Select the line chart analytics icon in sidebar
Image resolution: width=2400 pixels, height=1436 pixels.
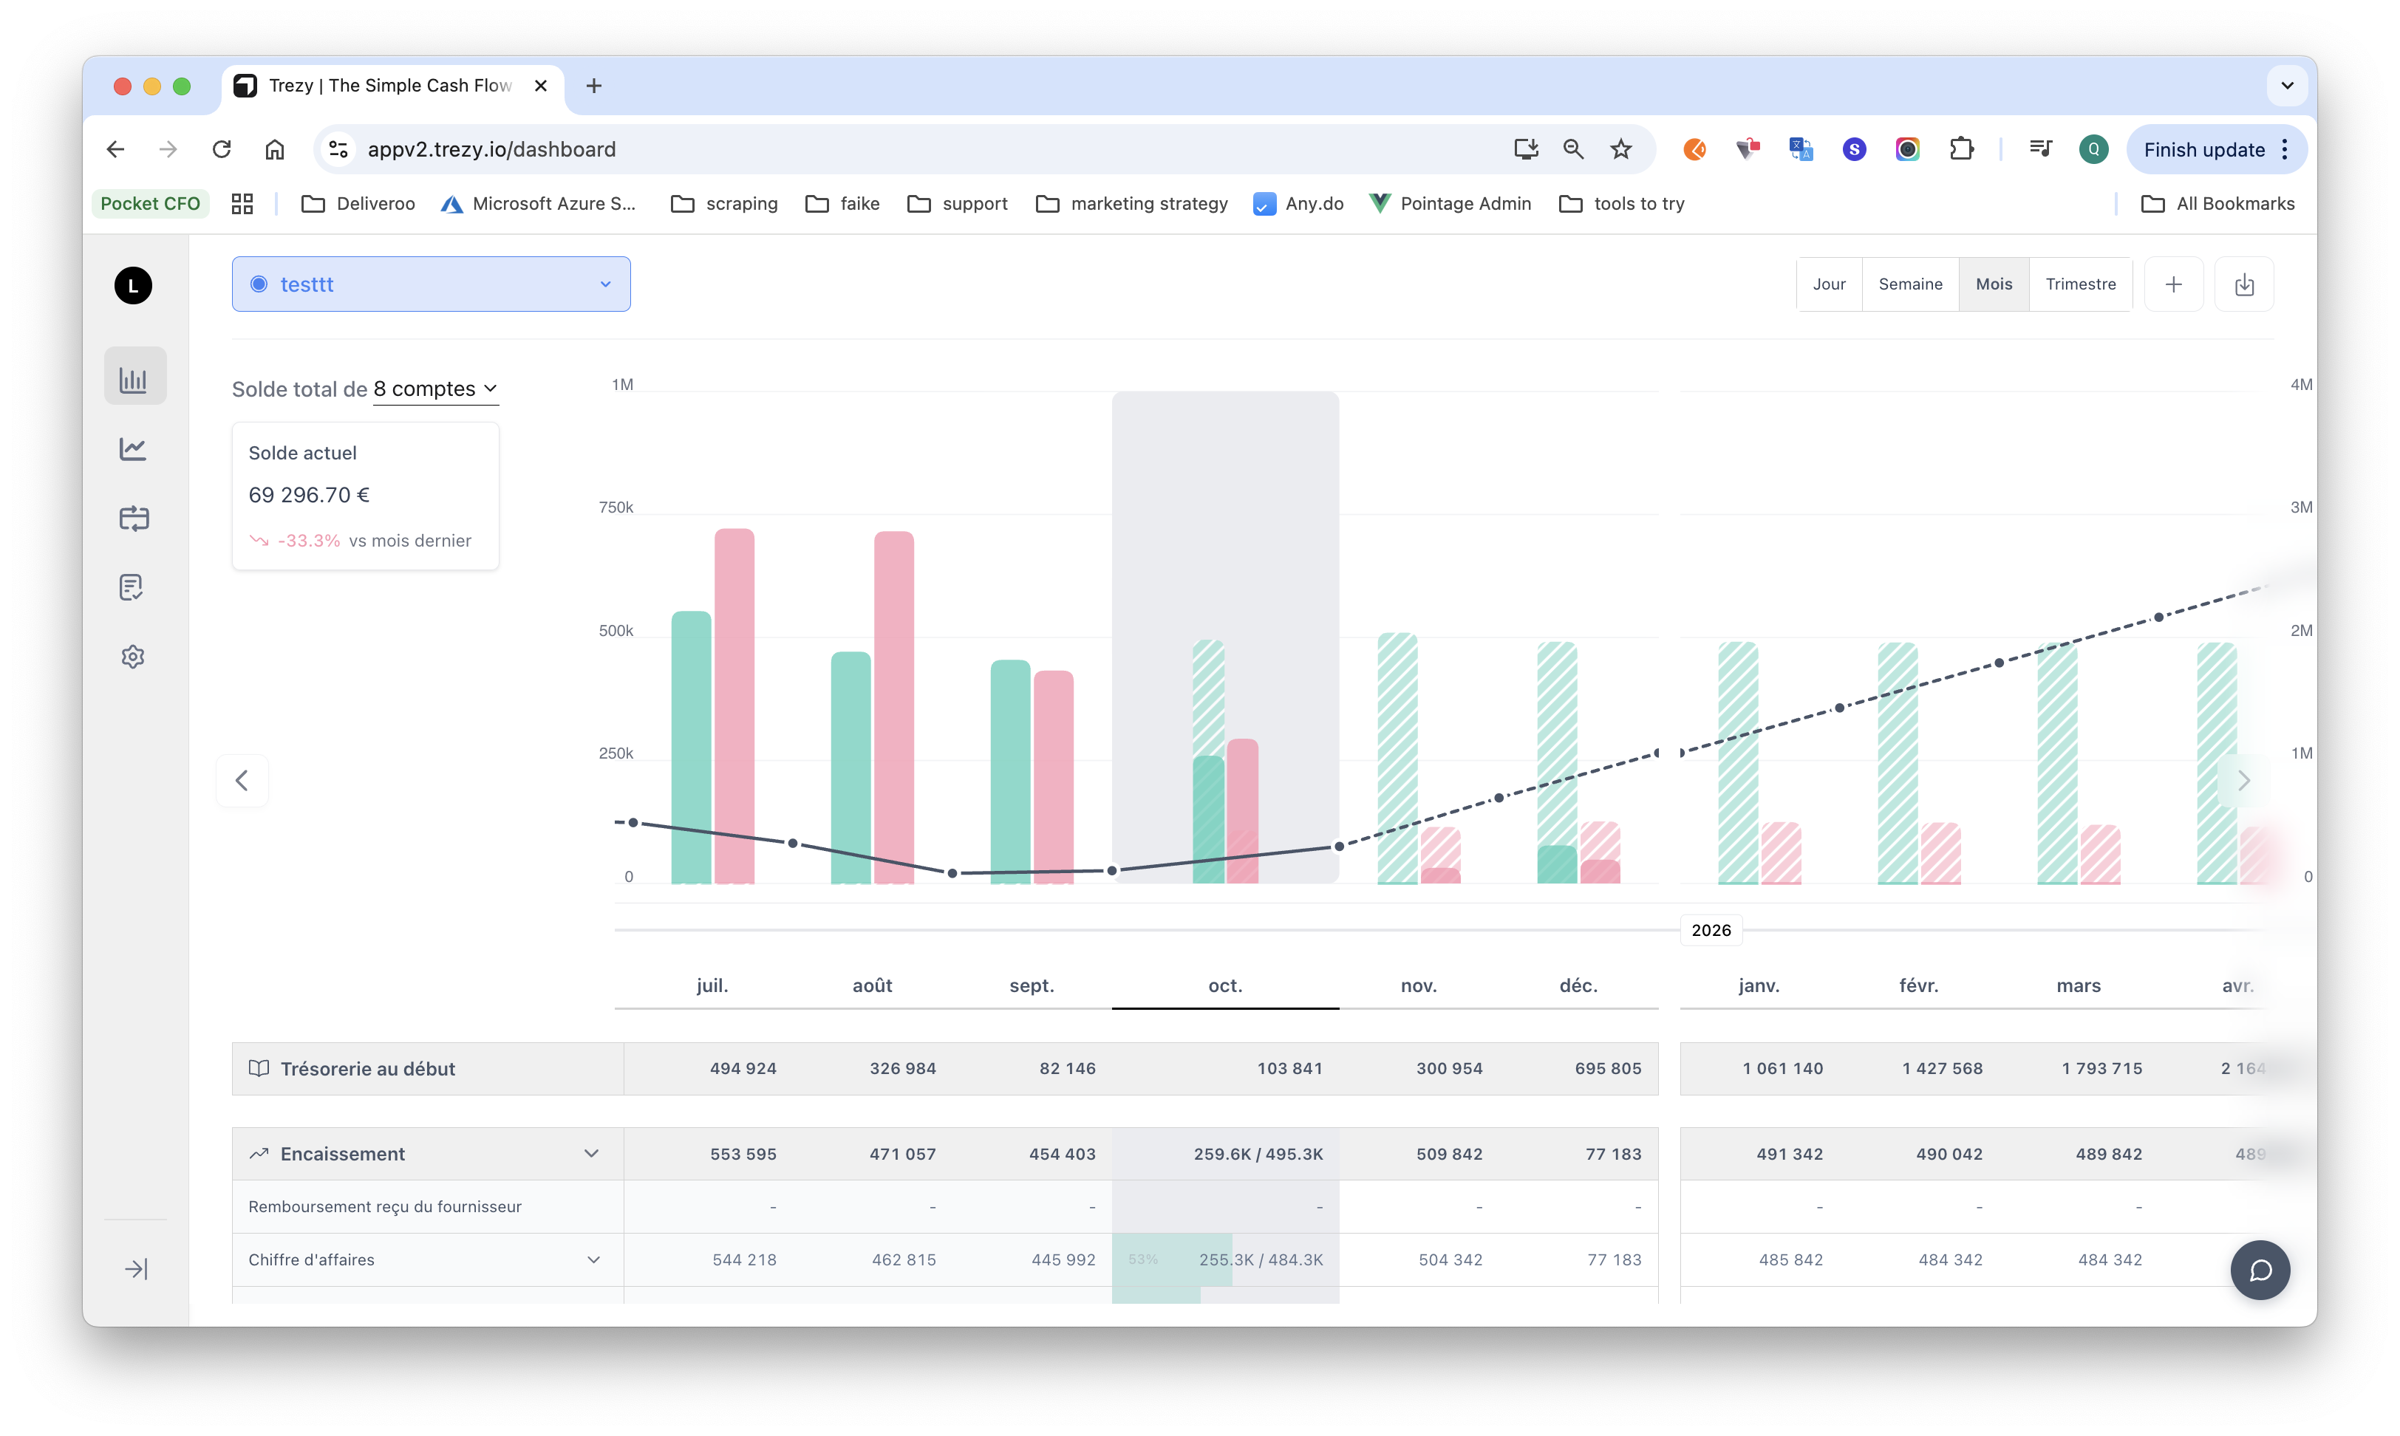[x=134, y=448]
